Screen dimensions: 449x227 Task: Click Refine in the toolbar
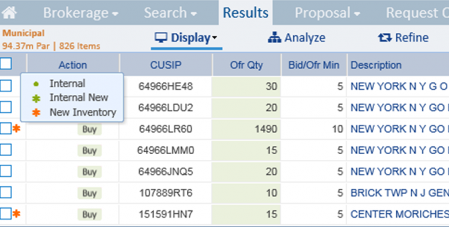[403, 38]
